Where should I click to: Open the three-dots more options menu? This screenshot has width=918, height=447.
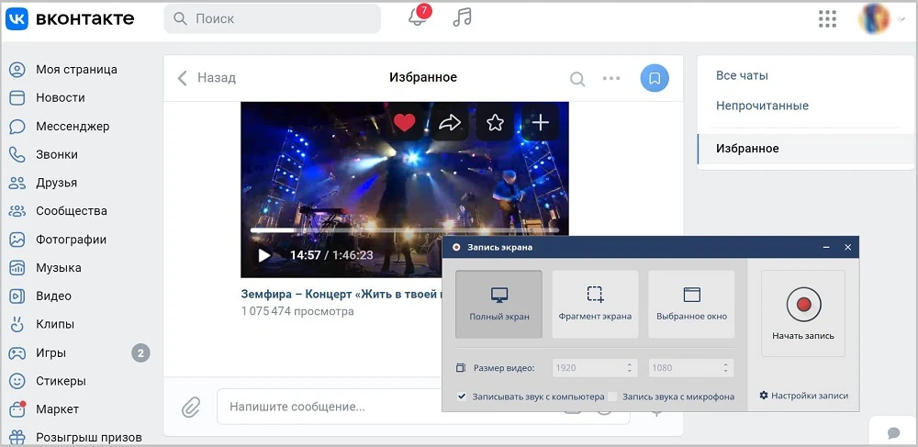point(611,78)
